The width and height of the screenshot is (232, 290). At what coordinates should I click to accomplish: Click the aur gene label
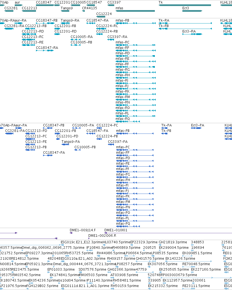coord(17,2)
